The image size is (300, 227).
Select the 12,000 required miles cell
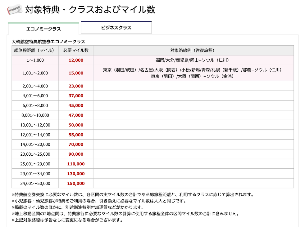click(76, 60)
